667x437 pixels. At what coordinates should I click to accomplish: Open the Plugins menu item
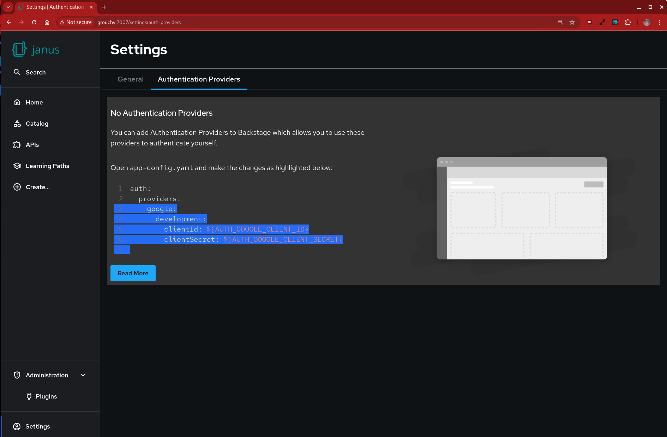(50, 396)
